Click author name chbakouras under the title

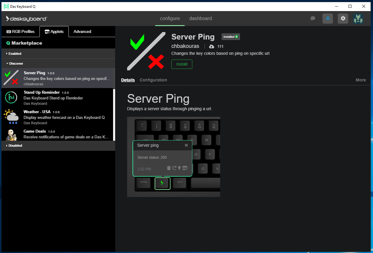tap(185, 46)
